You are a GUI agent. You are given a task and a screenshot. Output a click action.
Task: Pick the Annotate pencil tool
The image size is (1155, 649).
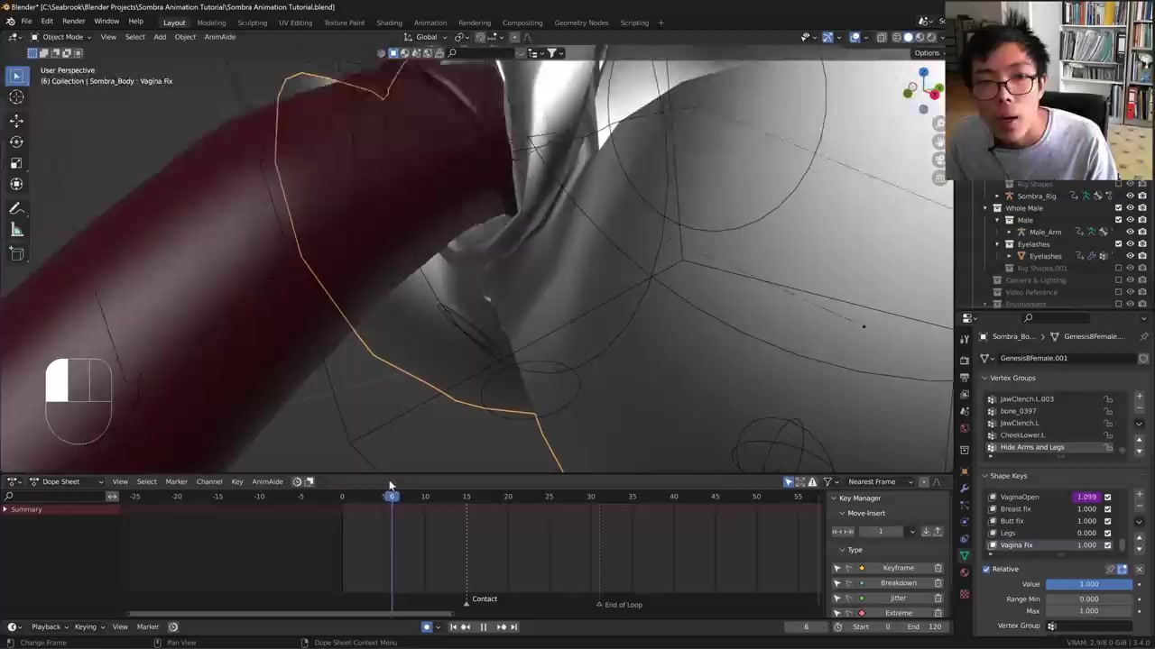click(x=16, y=208)
